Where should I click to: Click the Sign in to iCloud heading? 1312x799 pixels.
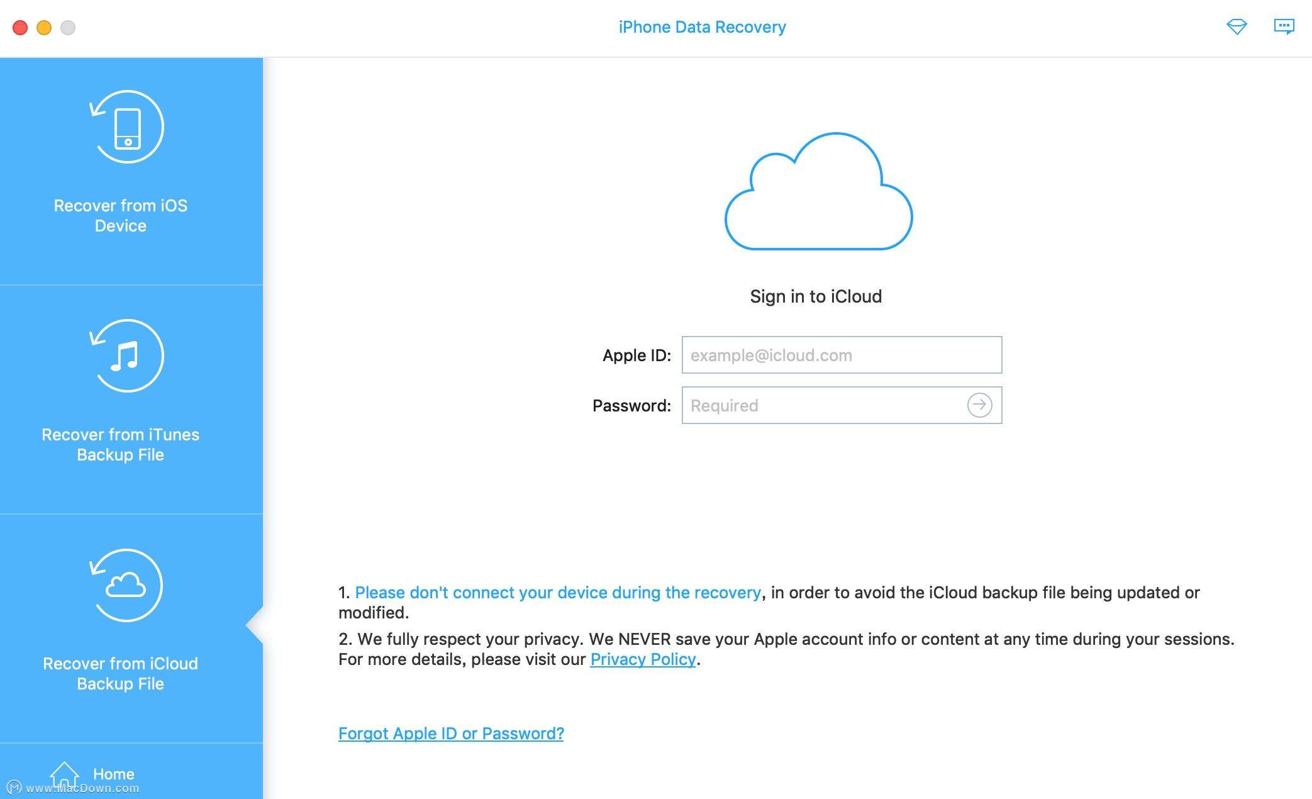816,296
